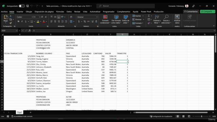The height and width of the screenshot is (122, 217).
Task: Open the font color red swatch
Action: [x=44, y=21]
